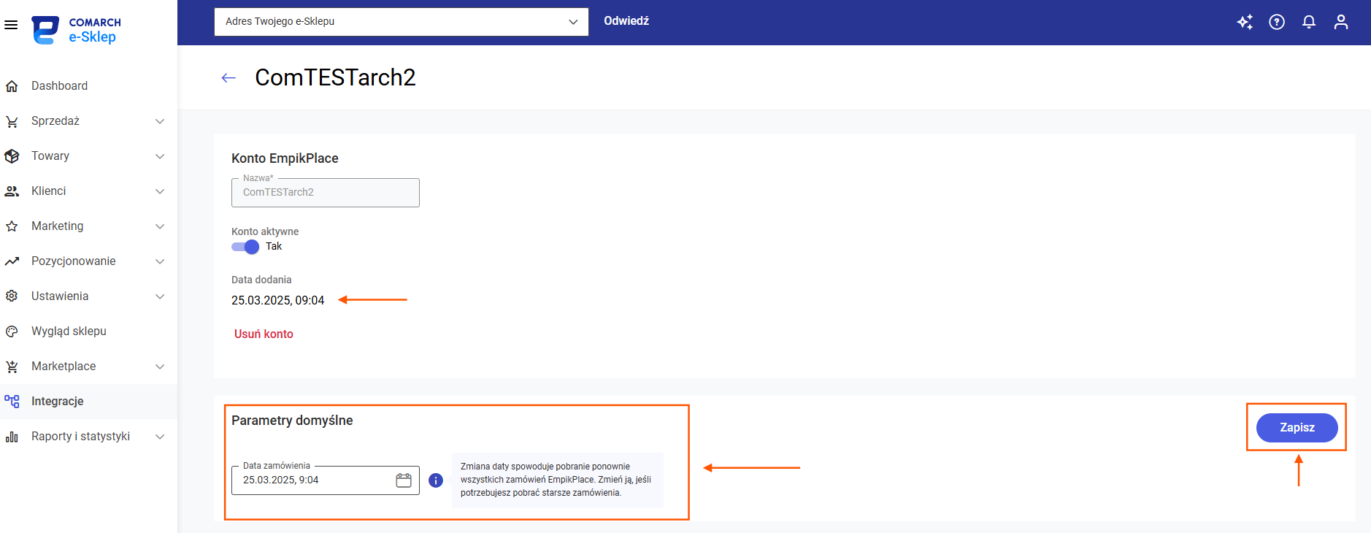Screen dimensions: 1371x533
Task: Click the blue info icon
Action: point(436,480)
